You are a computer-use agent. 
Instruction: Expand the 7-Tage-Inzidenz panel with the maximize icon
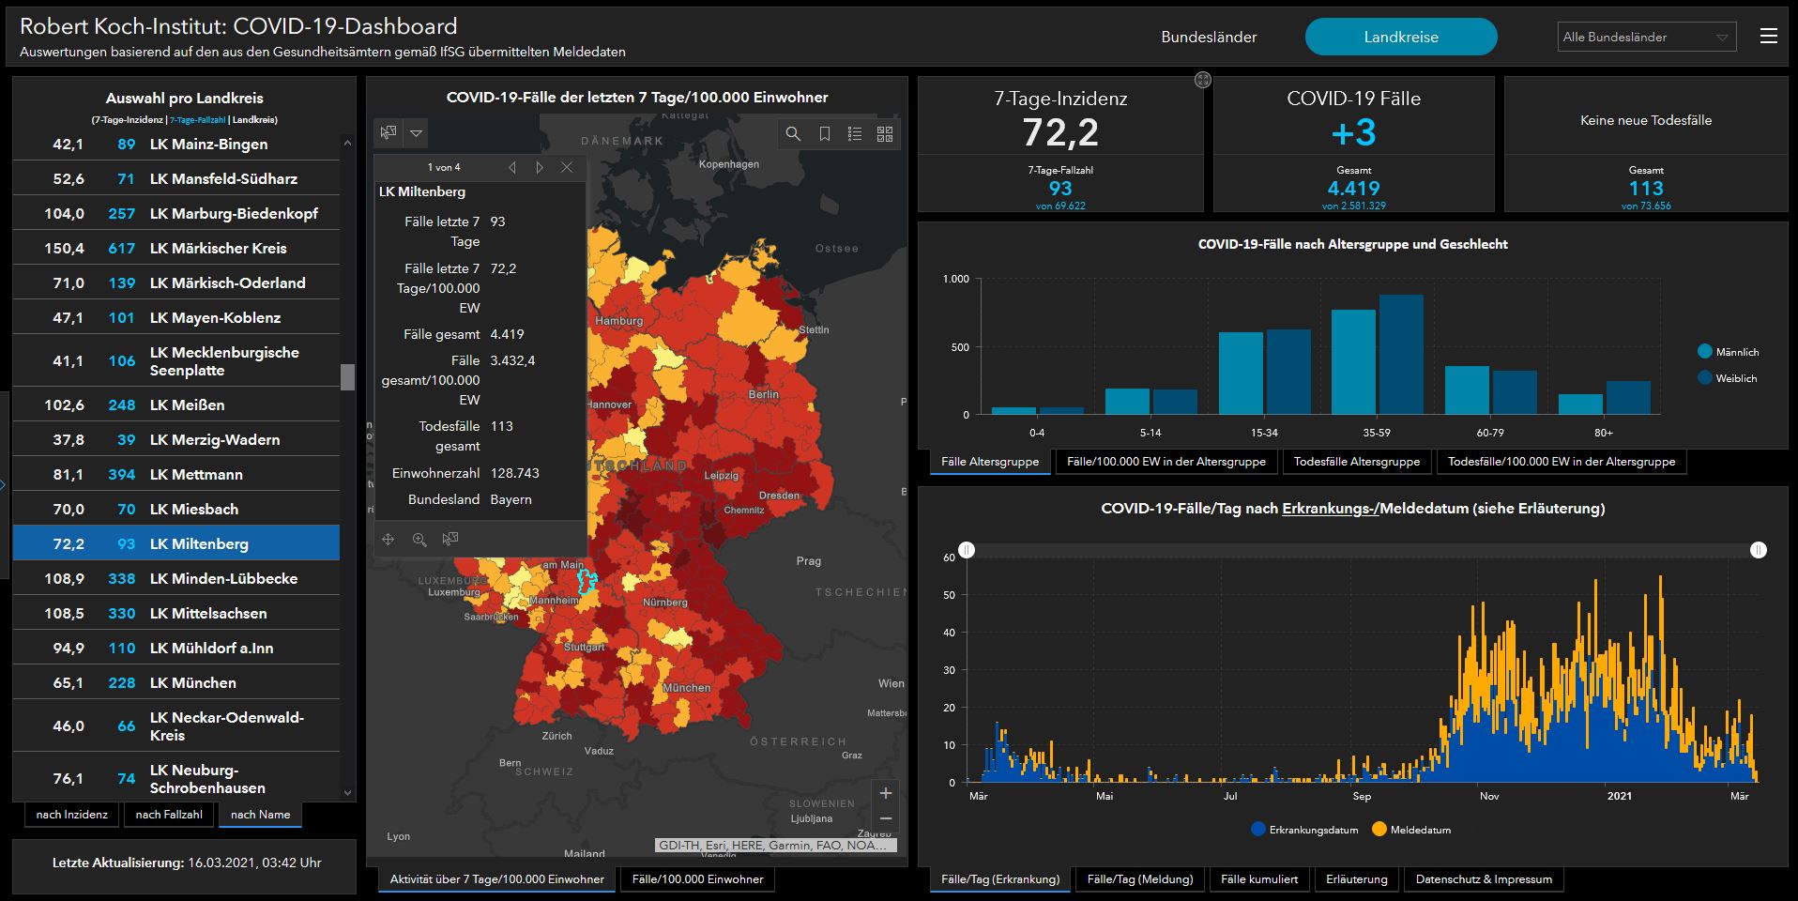tap(1202, 81)
